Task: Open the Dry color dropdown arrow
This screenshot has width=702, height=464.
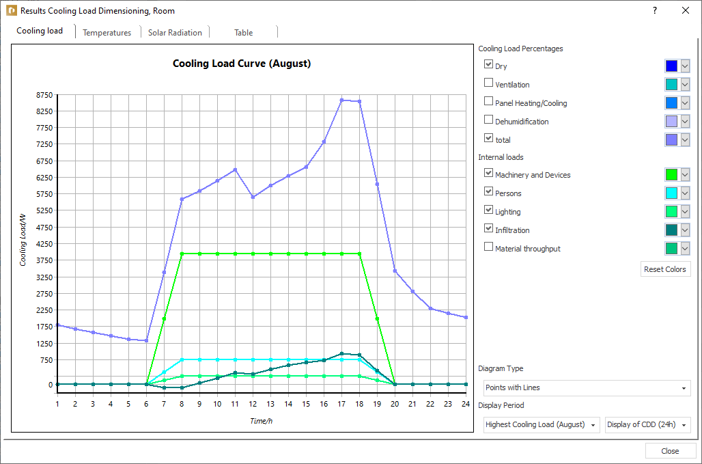Action: (x=684, y=66)
